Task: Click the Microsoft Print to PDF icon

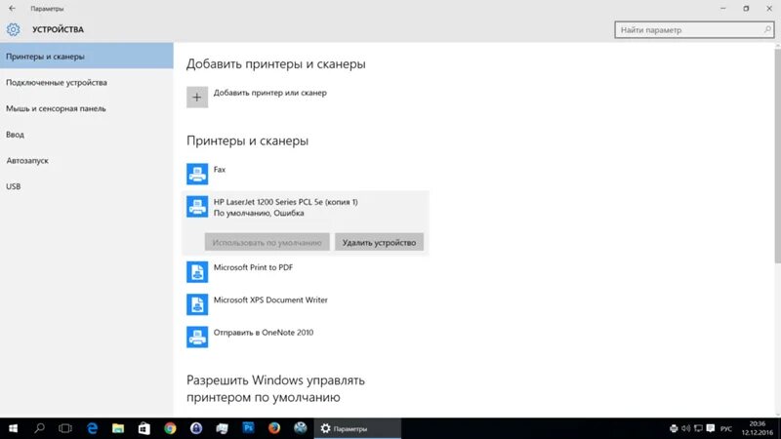Action: [x=197, y=272]
